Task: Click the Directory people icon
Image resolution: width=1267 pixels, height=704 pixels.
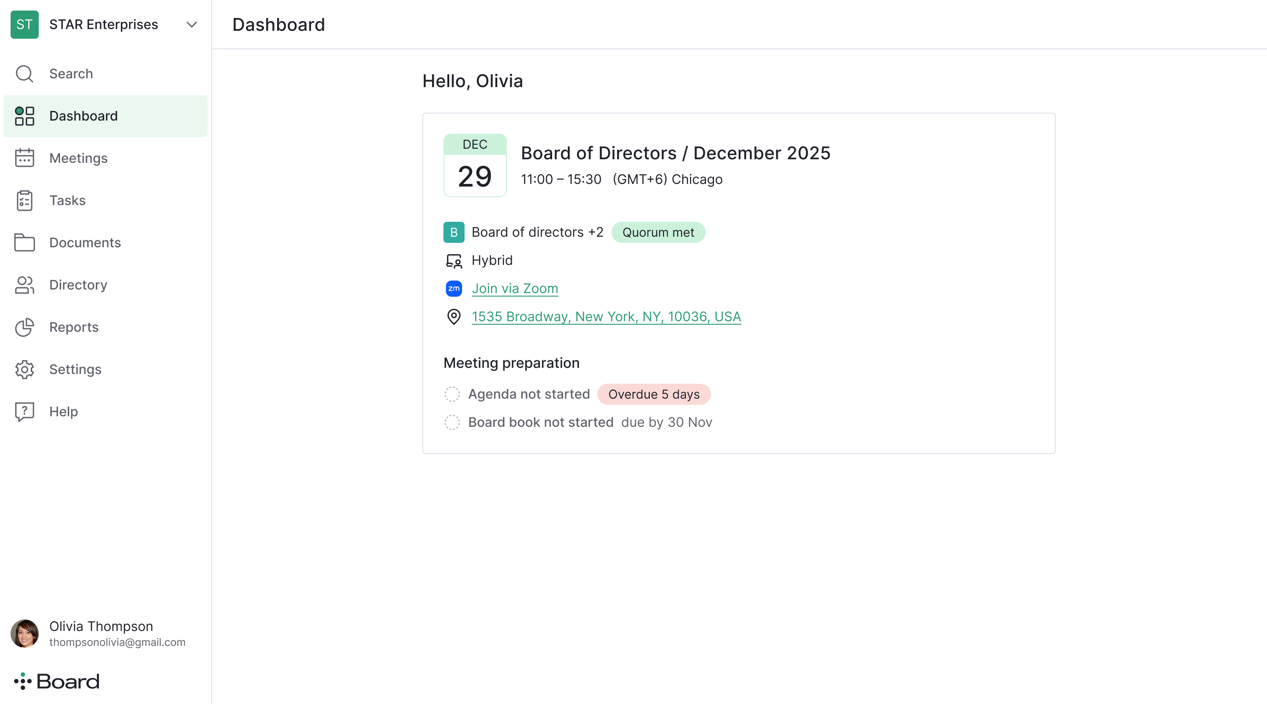Action: [24, 285]
